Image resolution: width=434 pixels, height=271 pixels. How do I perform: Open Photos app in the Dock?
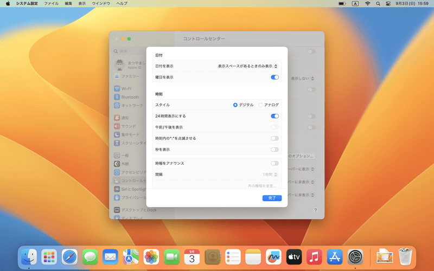click(151, 257)
